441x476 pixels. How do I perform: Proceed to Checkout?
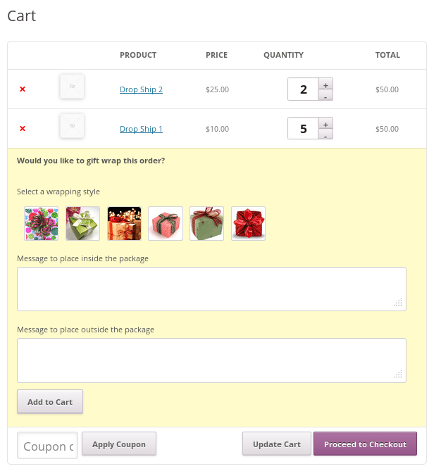pyautogui.click(x=366, y=444)
